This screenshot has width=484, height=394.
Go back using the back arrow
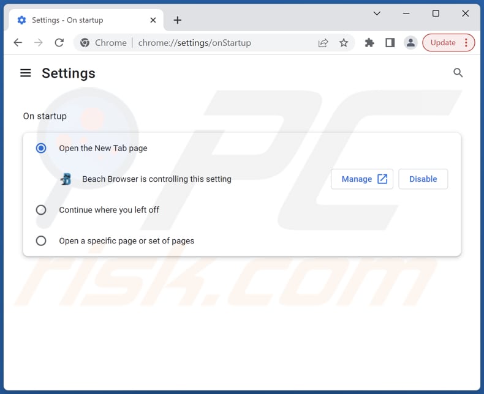click(x=18, y=43)
